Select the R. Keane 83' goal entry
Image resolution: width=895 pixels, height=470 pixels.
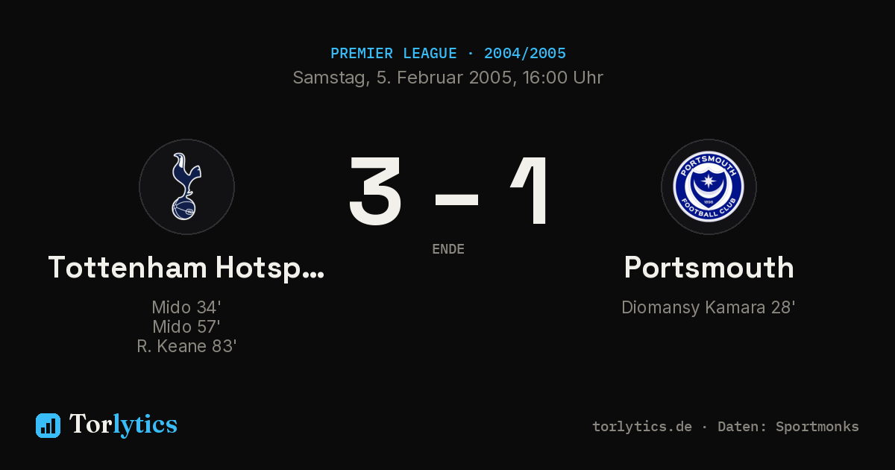pyautogui.click(x=186, y=346)
